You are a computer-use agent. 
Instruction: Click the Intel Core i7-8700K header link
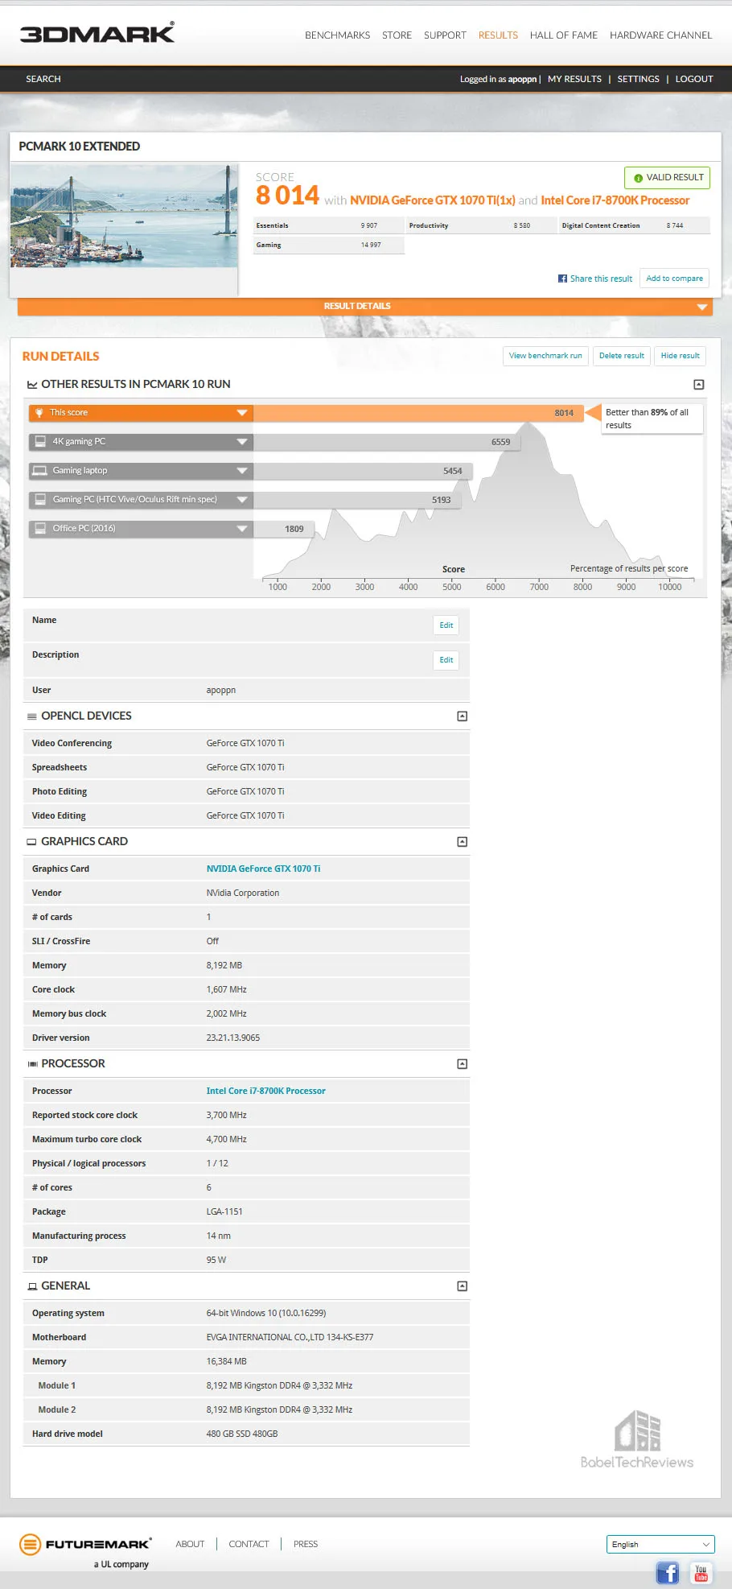[615, 200]
